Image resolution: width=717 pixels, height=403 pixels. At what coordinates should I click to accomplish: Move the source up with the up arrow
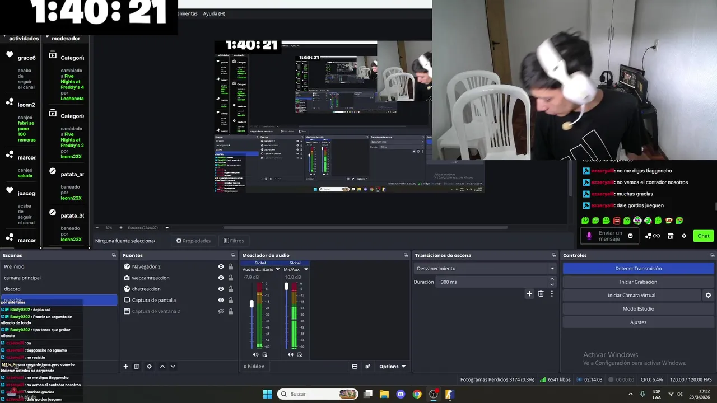(162, 367)
